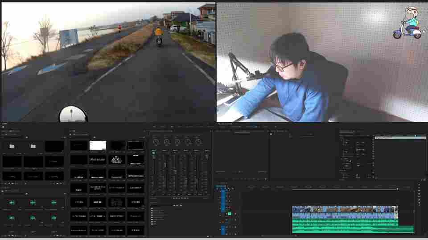This screenshot has height=240, width=428.
Task: Select the bottom-middle green audio waveform clip
Action: [33, 218]
